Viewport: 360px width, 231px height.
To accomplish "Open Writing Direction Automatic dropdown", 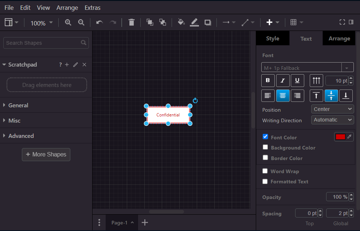I will [x=332, y=120].
